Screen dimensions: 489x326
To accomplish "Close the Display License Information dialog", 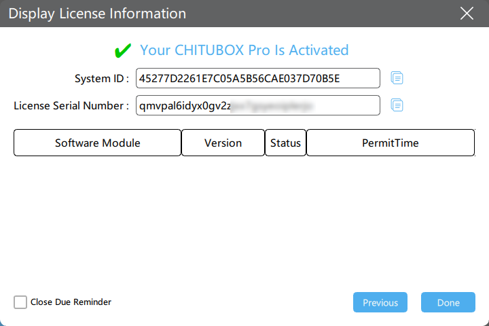I will 467,14.
